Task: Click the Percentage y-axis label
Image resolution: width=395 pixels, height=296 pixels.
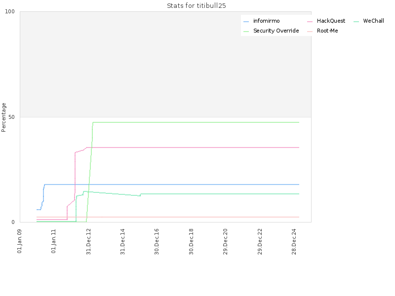Action: [3, 117]
